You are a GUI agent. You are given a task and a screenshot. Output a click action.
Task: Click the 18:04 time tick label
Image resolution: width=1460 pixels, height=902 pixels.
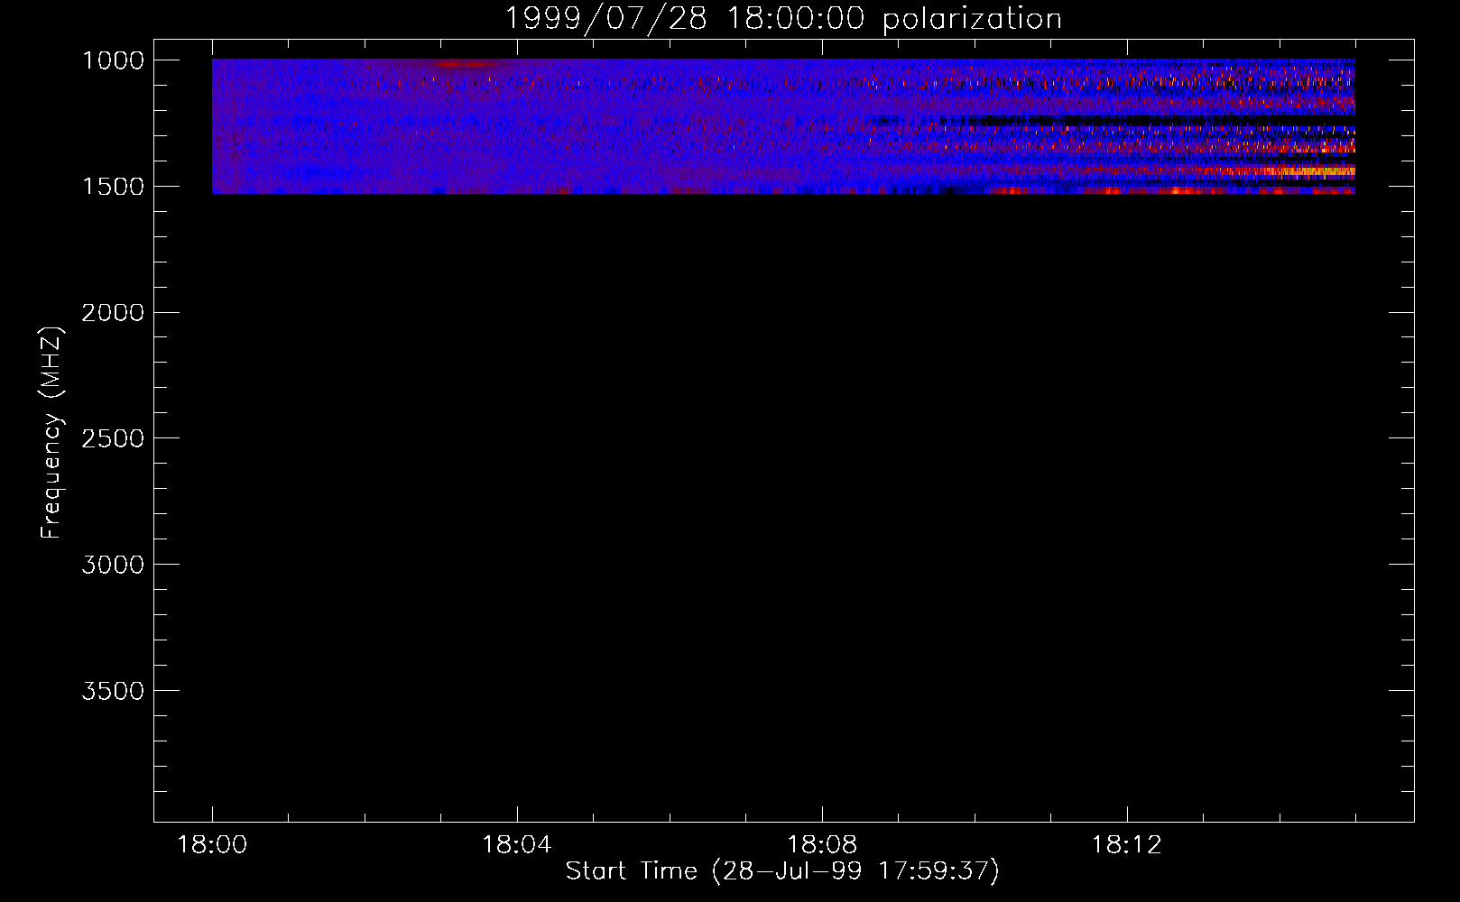[x=517, y=845]
